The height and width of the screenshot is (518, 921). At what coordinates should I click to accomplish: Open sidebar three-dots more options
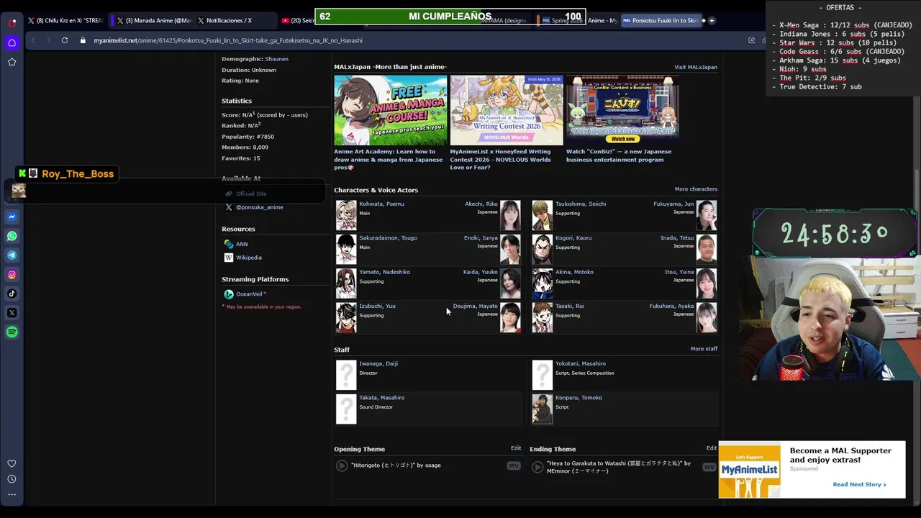(12, 494)
